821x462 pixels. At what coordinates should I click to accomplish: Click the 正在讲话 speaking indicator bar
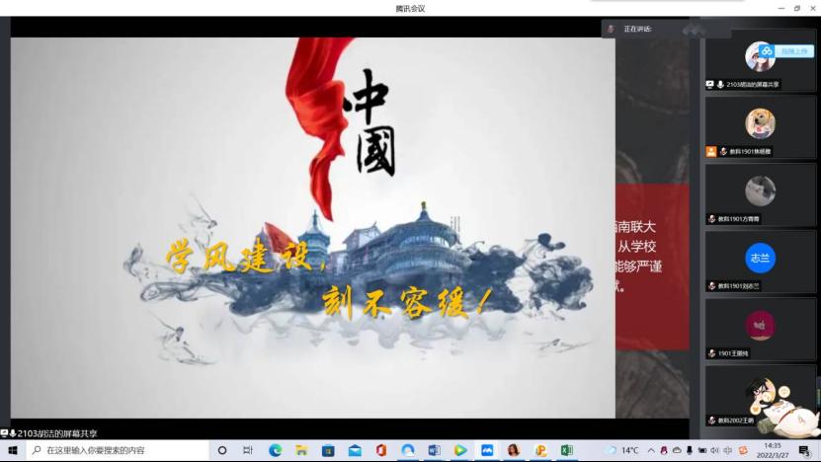pyautogui.click(x=652, y=29)
